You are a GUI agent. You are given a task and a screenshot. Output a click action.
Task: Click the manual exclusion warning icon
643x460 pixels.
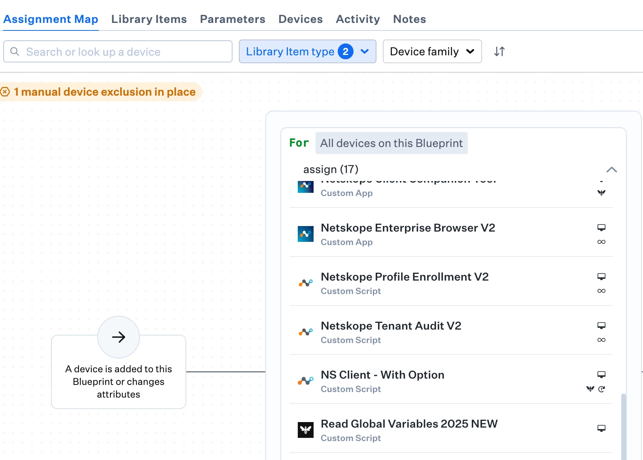tap(5, 92)
